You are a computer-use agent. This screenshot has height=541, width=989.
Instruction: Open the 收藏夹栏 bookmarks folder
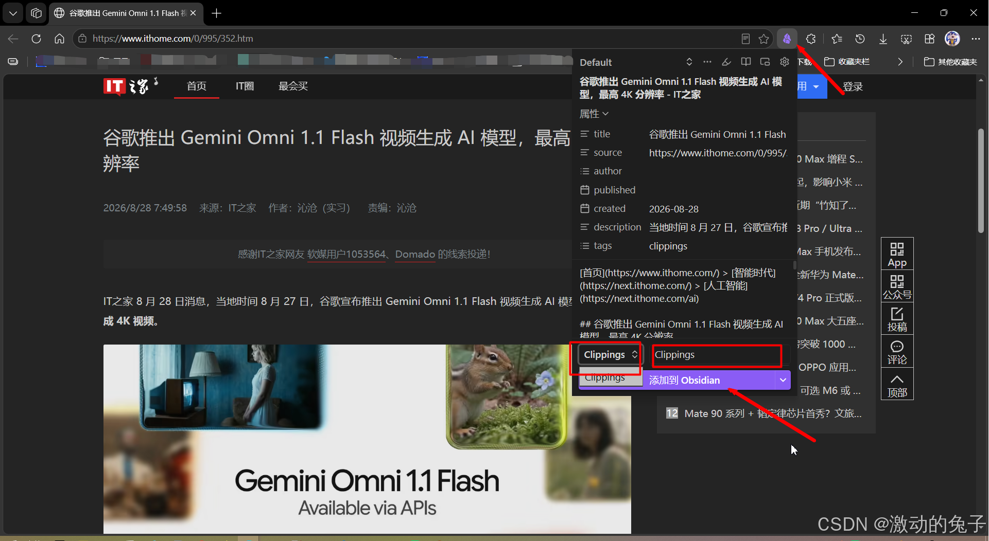point(847,62)
